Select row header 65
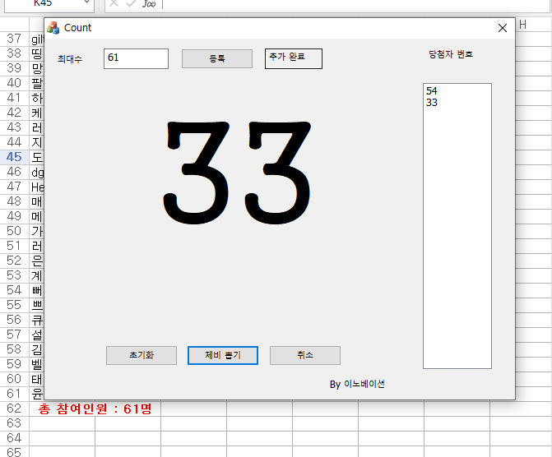552x457 pixels. click(x=14, y=452)
